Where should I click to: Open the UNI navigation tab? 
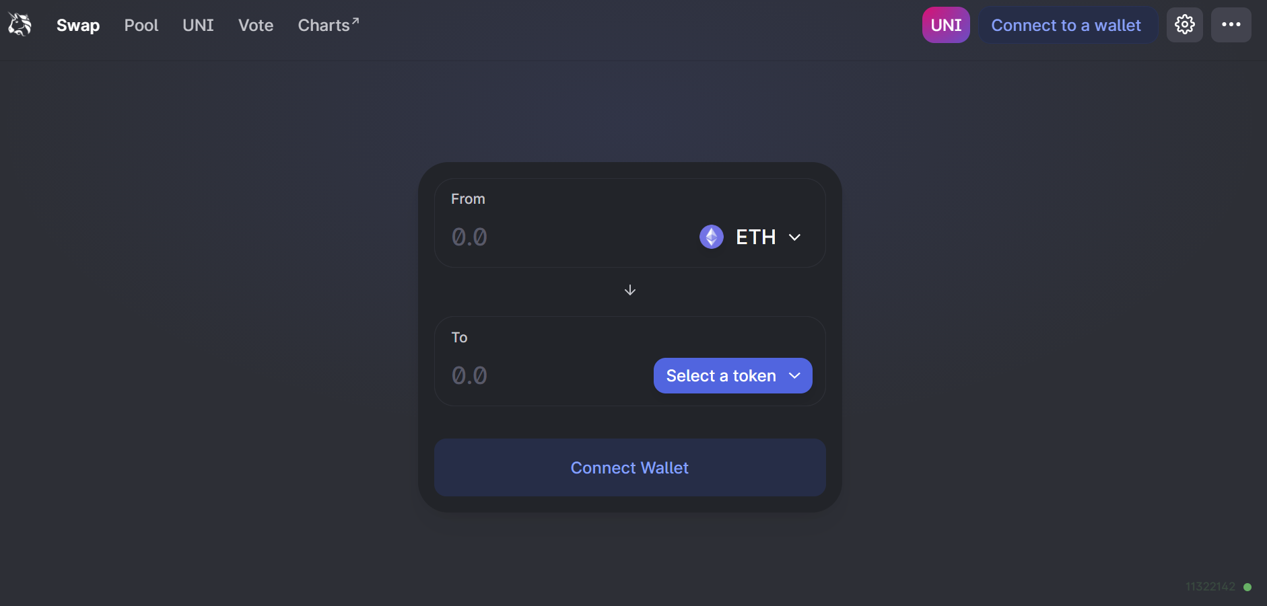click(198, 25)
